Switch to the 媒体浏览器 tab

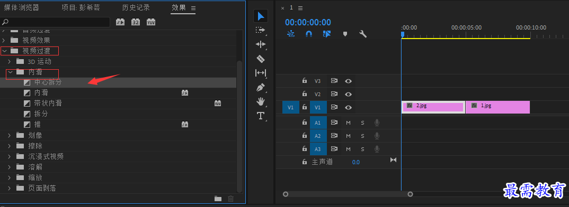[21, 7]
